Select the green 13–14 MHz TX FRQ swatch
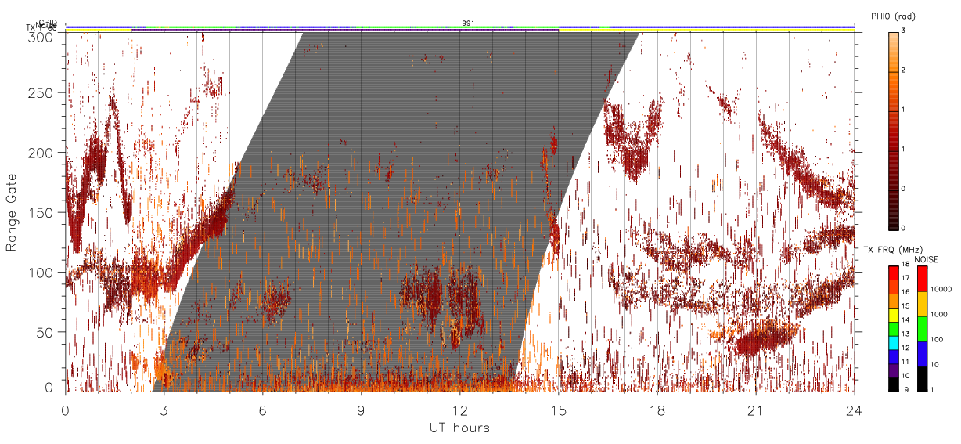The height and width of the screenshot is (444, 961). (893, 328)
